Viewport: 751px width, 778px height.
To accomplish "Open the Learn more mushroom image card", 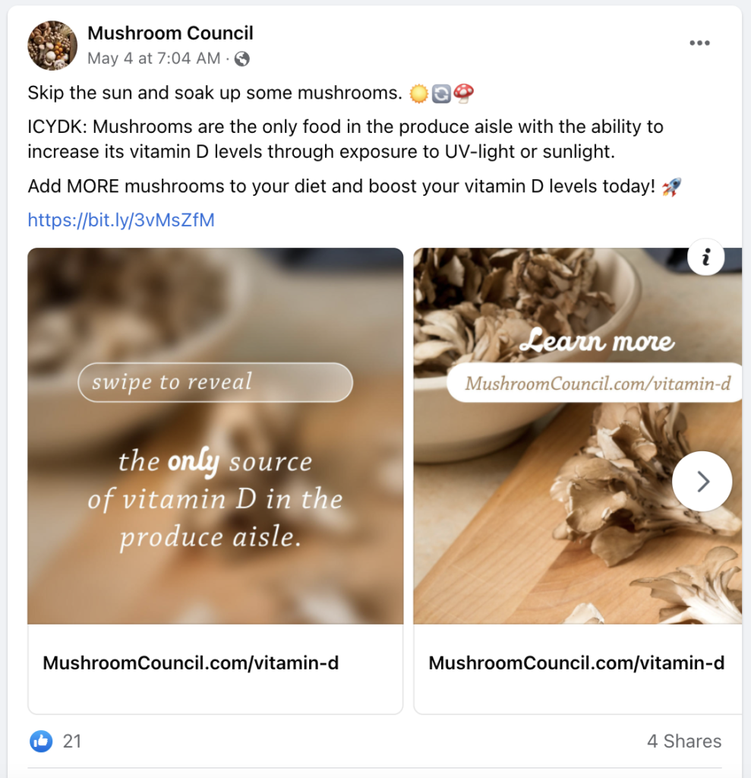I will click(x=577, y=435).
